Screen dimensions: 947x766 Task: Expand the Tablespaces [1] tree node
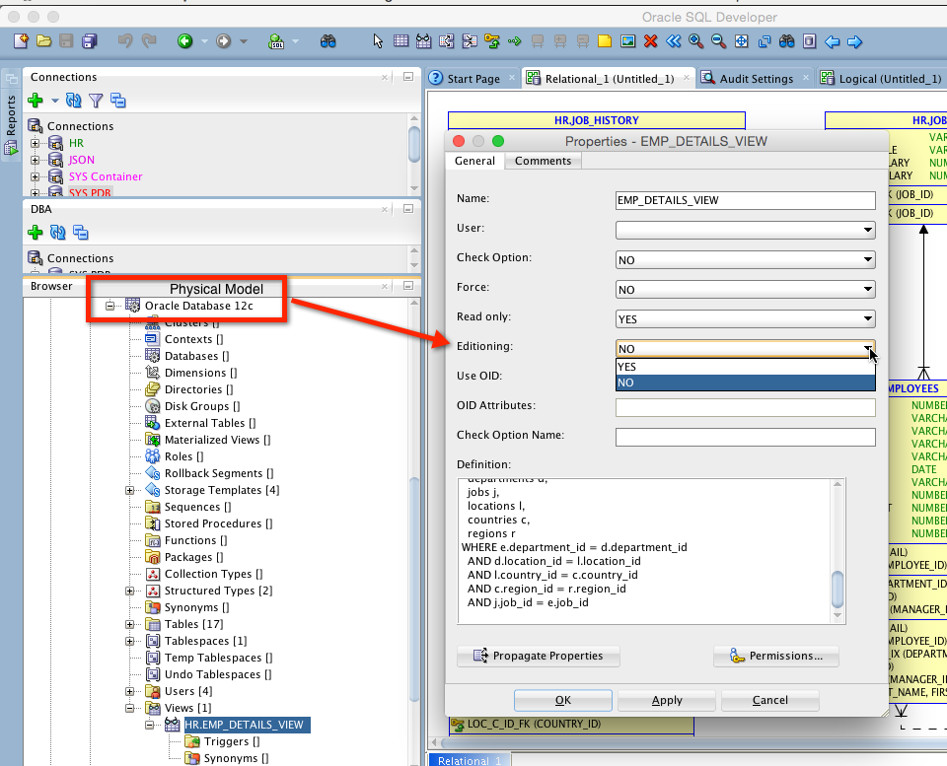coord(130,641)
